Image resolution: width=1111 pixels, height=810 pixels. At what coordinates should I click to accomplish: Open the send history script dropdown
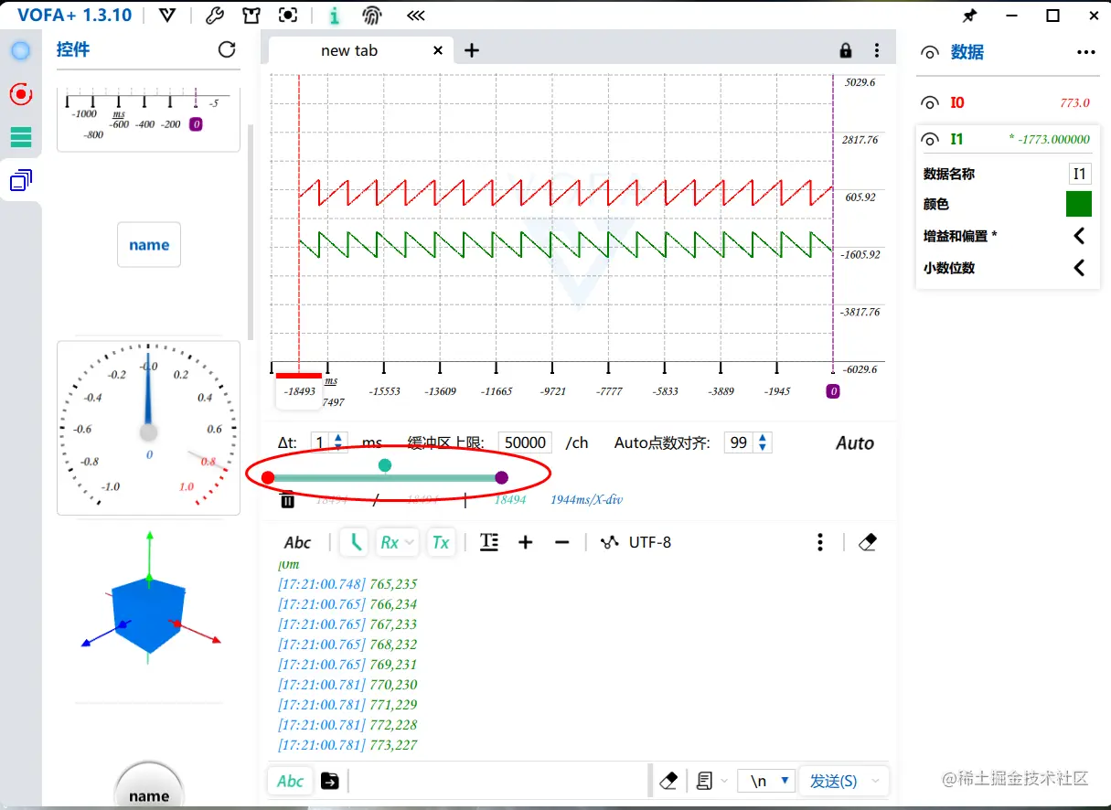712,781
